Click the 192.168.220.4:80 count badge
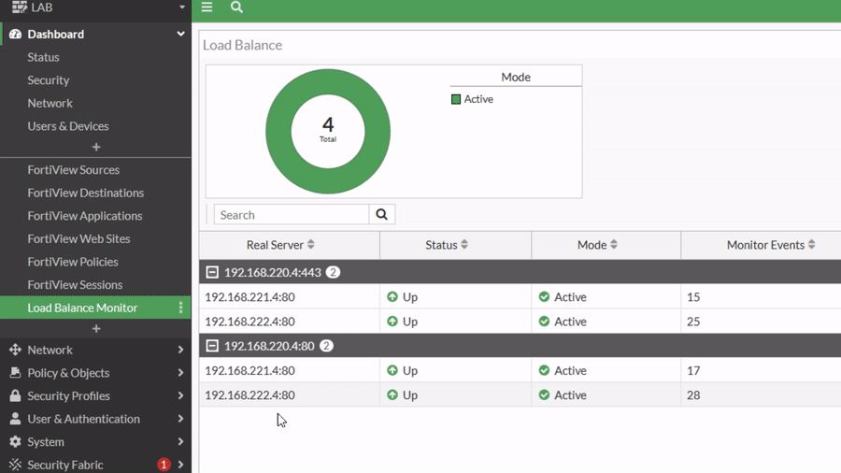Image resolution: width=841 pixels, height=473 pixels. point(326,345)
